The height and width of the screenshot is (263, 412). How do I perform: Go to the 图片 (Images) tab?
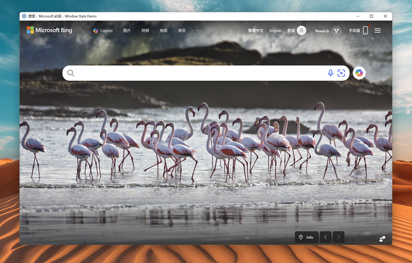pyautogui.click(x=127, y=31)
